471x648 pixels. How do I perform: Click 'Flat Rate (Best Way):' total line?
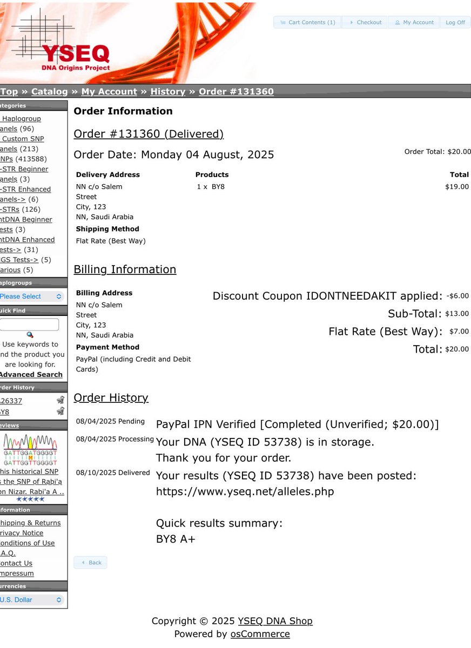tap(386, 332)
